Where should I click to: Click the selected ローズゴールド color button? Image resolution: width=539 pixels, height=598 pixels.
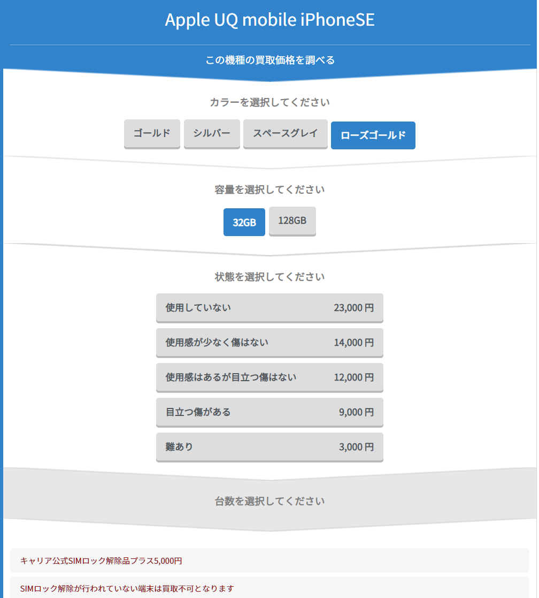click(x=373, y=135)
